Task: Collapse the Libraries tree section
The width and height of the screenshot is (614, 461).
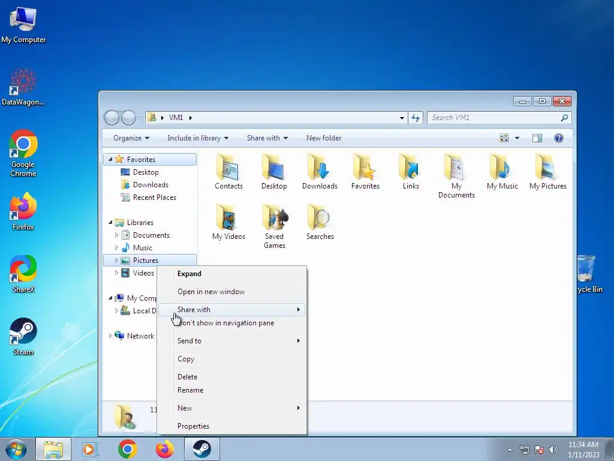Action: click(110, 222)
